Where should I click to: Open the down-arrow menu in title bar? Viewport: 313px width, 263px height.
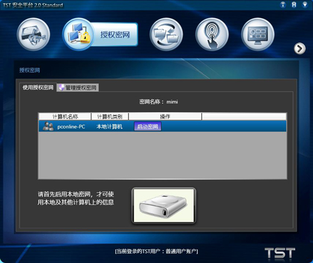click(305, 4)
